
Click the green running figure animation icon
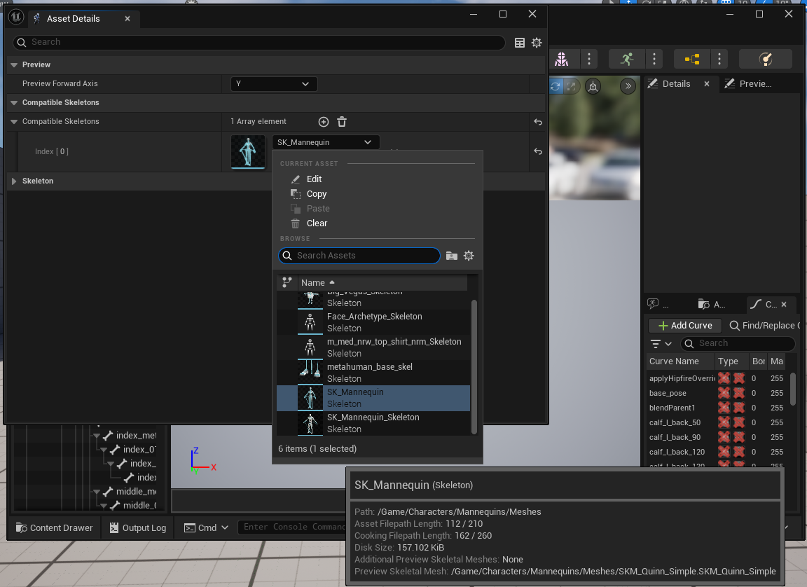(626, 59)
